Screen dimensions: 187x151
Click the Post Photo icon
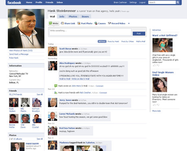pyautogui.click(x=79, y=23)
